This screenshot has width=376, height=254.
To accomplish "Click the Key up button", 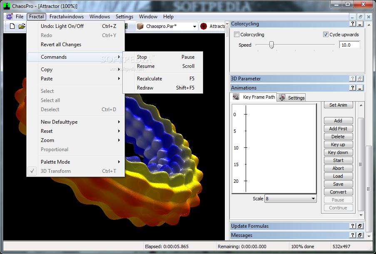I will (338, 144).
